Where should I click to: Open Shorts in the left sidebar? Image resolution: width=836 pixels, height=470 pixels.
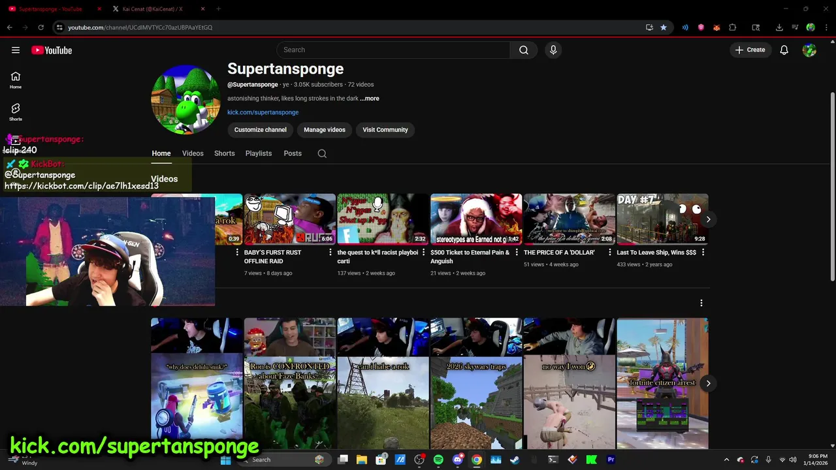16,112
